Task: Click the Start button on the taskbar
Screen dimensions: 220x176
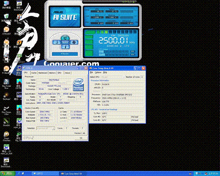Action: (7, 173)
